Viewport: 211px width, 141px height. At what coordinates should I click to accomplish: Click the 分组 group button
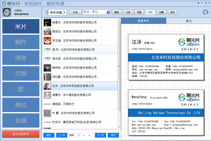128,12
